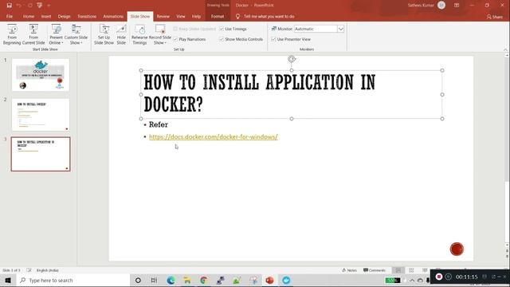Open the Comments pane
Image resolution: width=510 pixels, height=287 pixels.
[x=375, y=270]
